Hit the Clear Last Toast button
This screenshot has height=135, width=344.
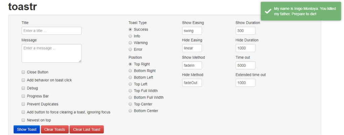point(87,129)
